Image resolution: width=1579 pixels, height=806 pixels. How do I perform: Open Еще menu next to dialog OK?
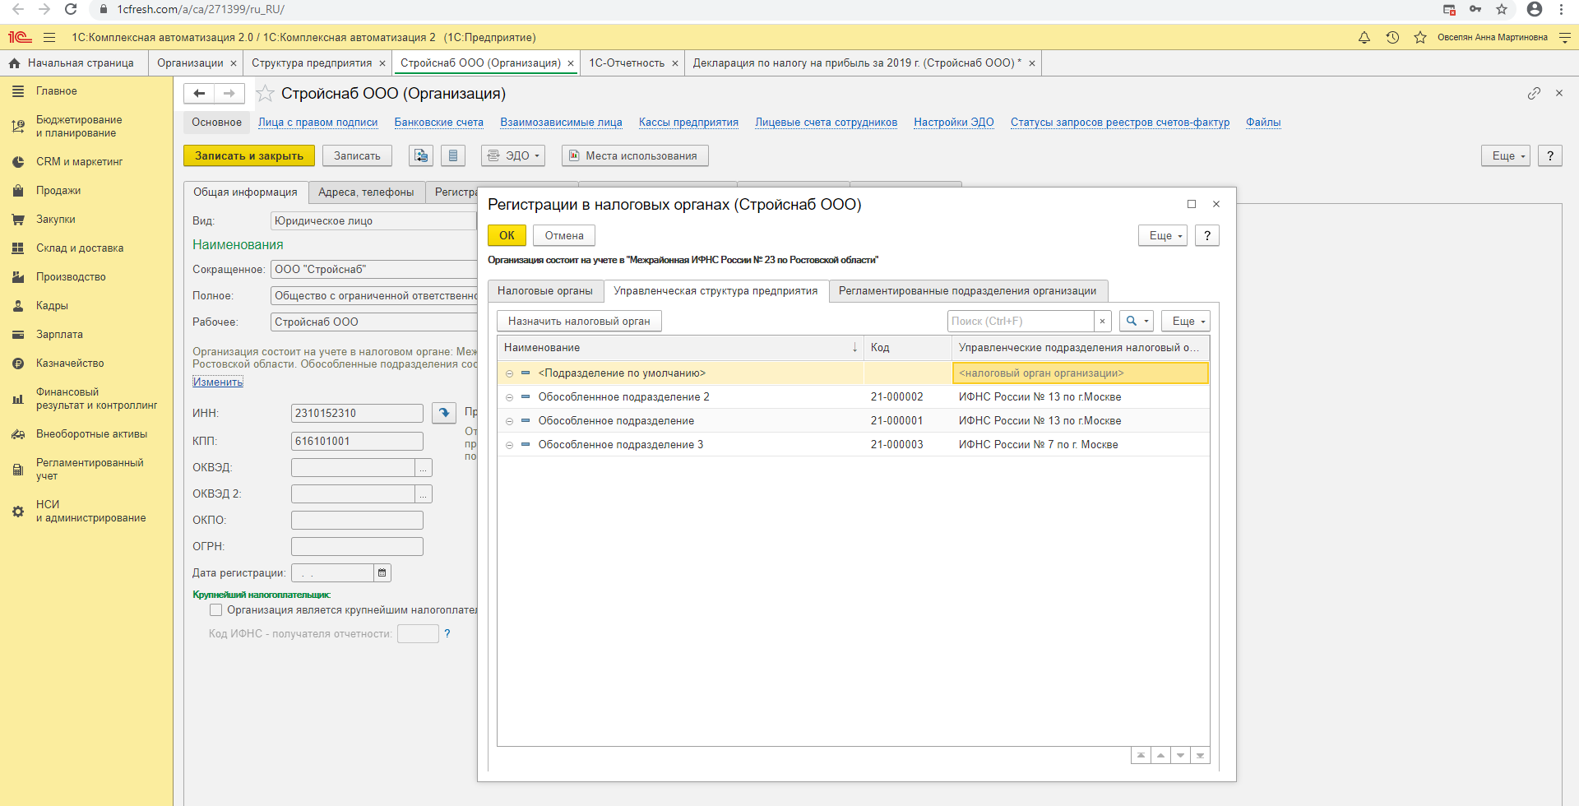pyautogui.click(x=1163, y=235)
